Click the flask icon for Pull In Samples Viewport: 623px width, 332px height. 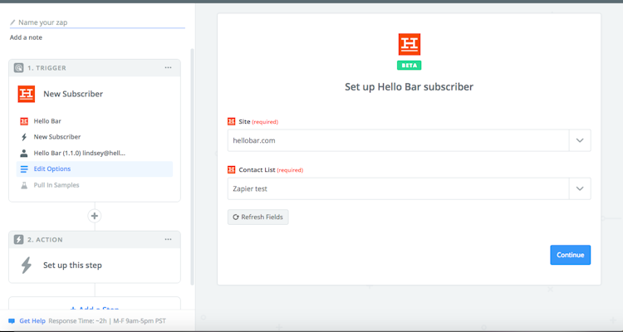[x=24, y=185]
